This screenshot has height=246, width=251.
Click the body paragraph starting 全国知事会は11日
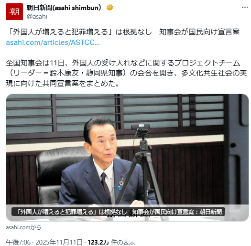[x=126, y=73]
